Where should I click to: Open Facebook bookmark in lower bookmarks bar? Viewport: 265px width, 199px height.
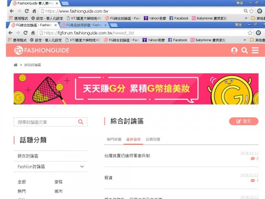coord(178,40)
